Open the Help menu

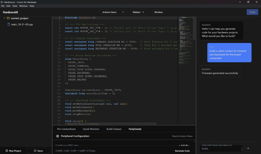(x=32, y=6)
